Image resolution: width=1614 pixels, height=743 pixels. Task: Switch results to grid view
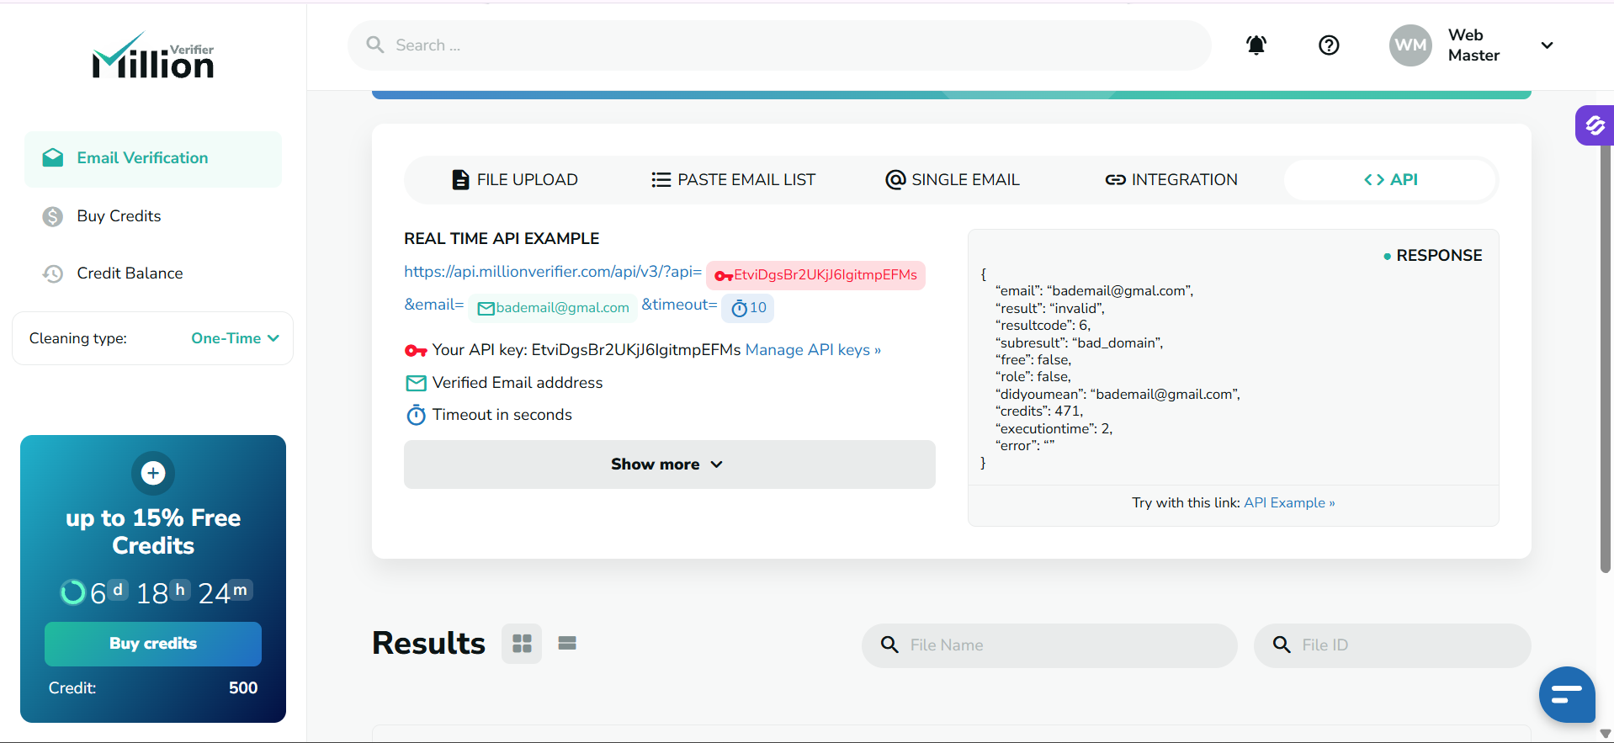[522, 644]
